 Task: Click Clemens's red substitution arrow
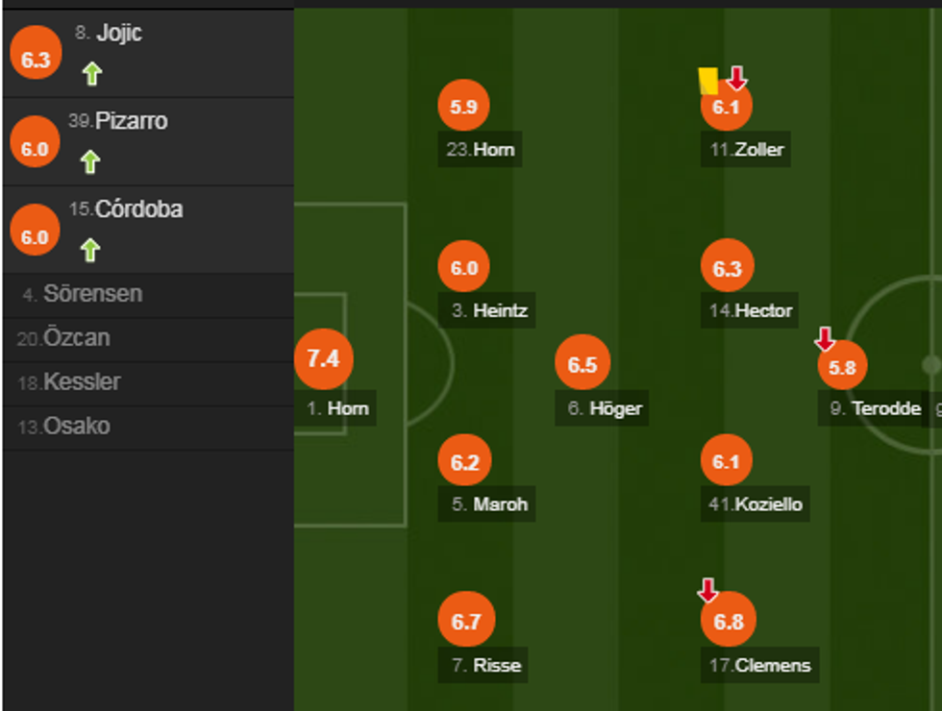(707, 590)
